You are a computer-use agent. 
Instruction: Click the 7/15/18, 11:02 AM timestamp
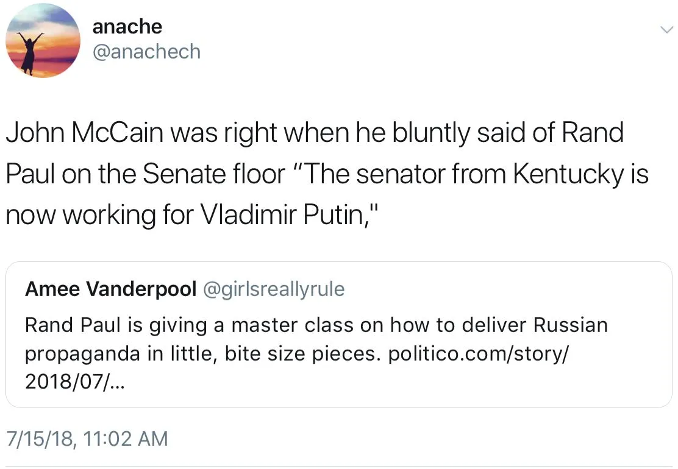tap(86, 438)
